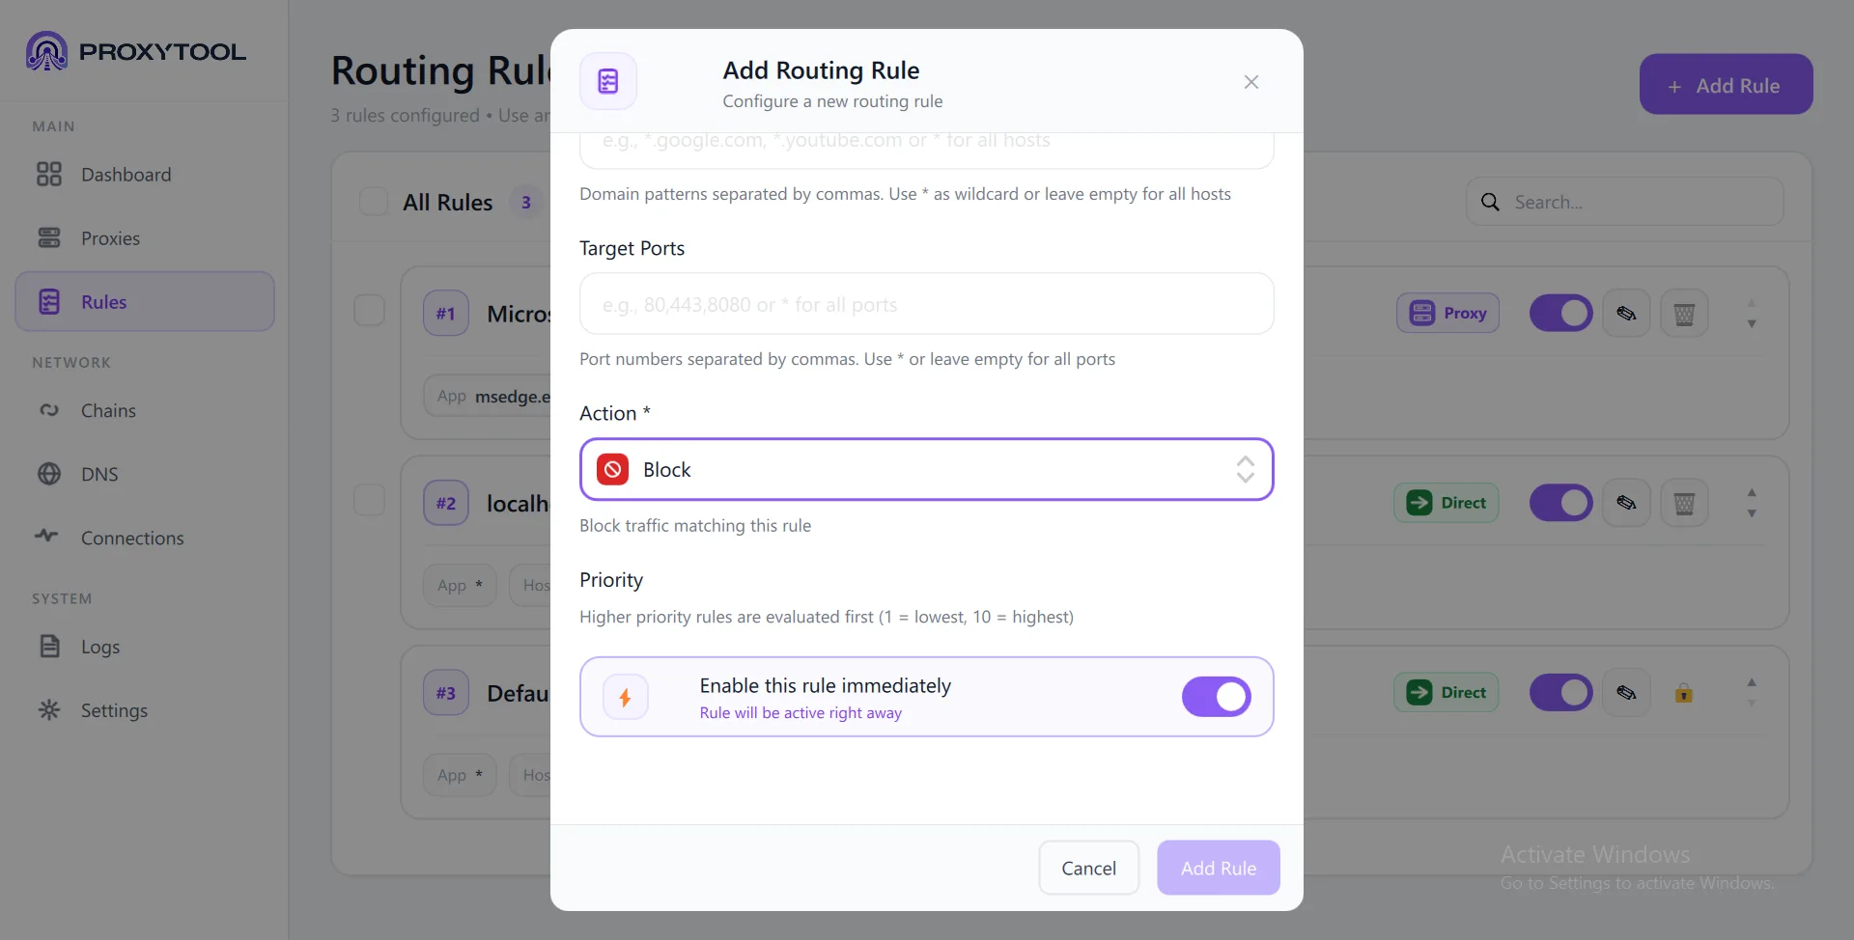Move rule #1 down with arrow
Viewport: 1854px width, 940px height.
(x=1752, y=324)
